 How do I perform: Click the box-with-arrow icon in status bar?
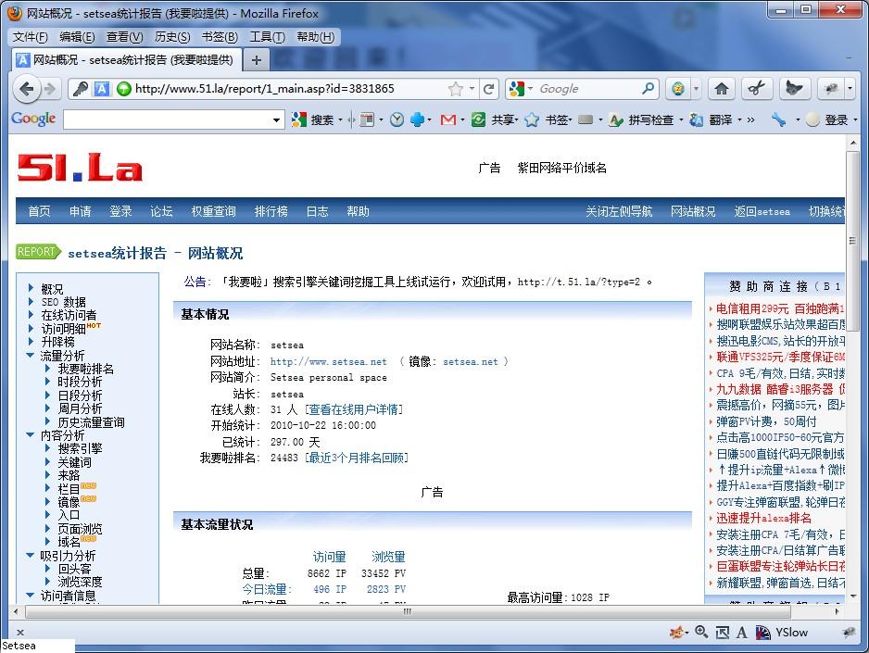(x=722, y=632)
